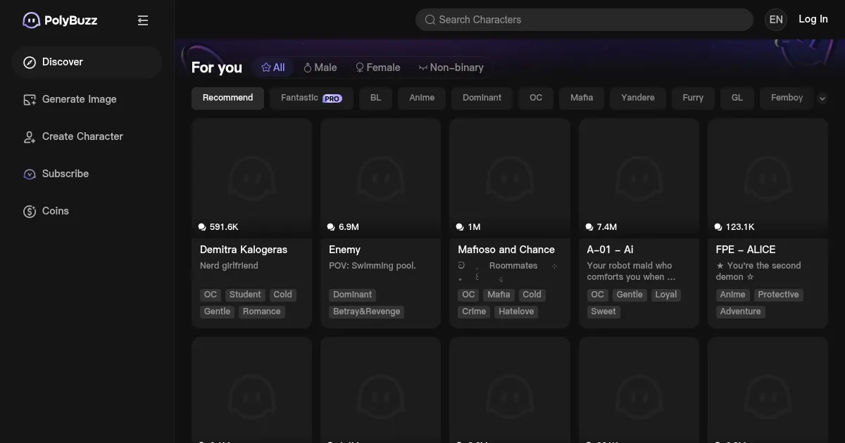Collapse the sidebar with the menu icon
Viewport: 845px width, 443px height.
coord(143,20)
